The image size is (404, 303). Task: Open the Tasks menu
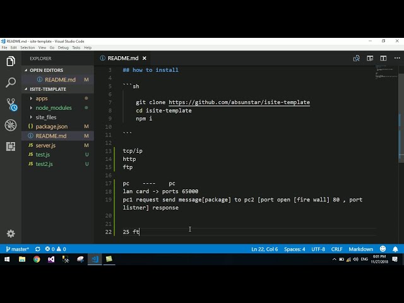pos(76,48)
